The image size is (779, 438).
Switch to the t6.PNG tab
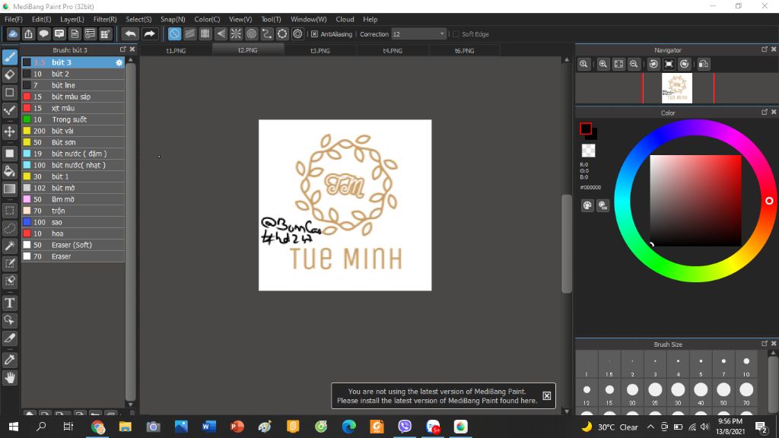pyautogui.click(x=465, y=51)
